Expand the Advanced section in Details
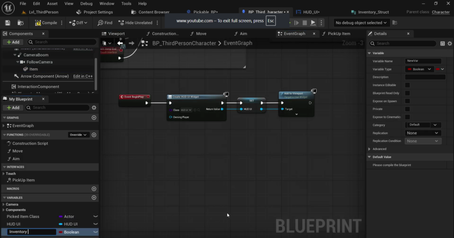454x238 pixels. (x=369, y=149)
